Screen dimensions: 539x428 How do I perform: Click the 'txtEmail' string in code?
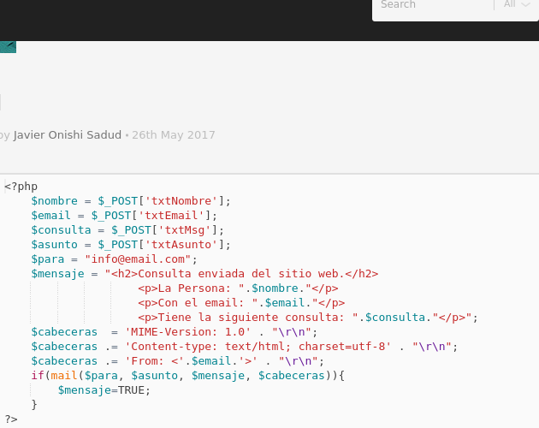[x=174, y=216]
